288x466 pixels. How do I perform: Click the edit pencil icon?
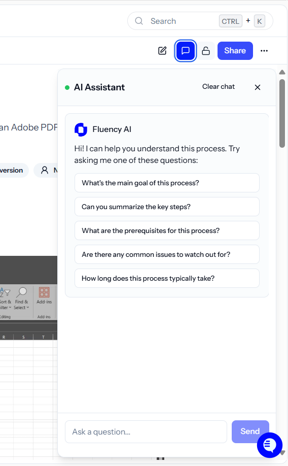(162, 51)
